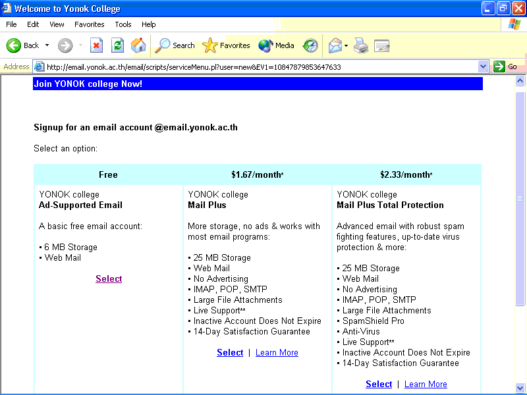Open the Address bar URL dropdown
The width and height of the screenshot is (527, 395).
coord(483,66)
